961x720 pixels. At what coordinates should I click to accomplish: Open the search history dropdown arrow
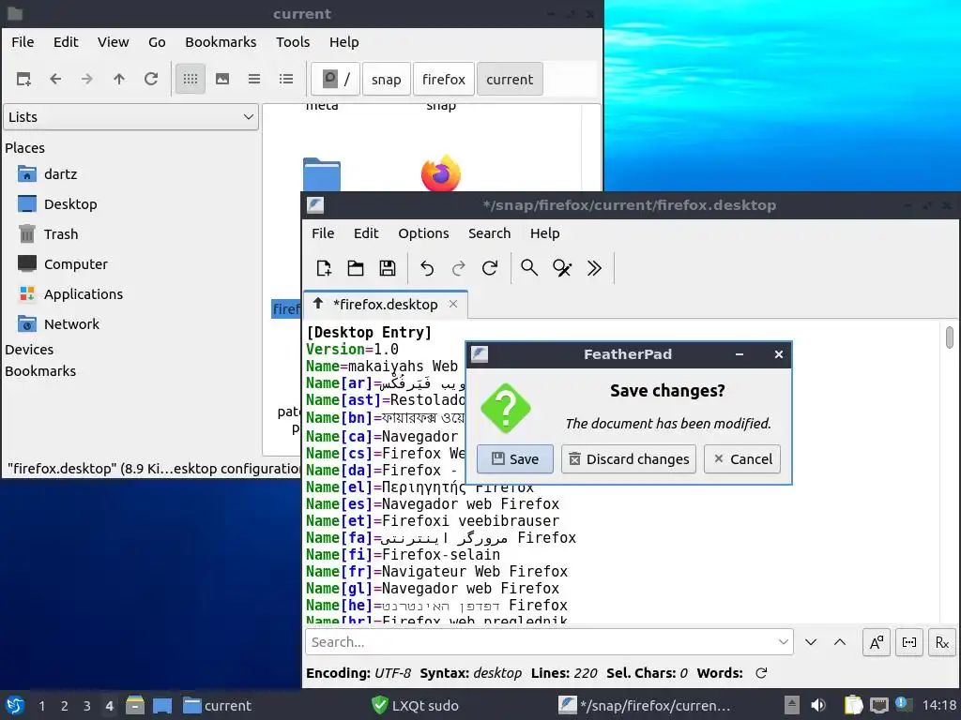tap(784, 642)
